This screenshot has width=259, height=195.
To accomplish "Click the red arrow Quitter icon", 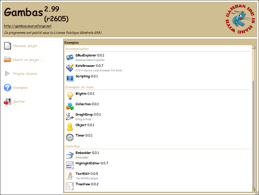I will pos(7,101).
